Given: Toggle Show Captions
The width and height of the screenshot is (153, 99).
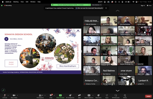Looking at the screenshot, I should pyautogui.click(x=89, y=96).
